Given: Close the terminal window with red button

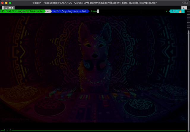Looking at the screenshot, I should pos(2,3).
